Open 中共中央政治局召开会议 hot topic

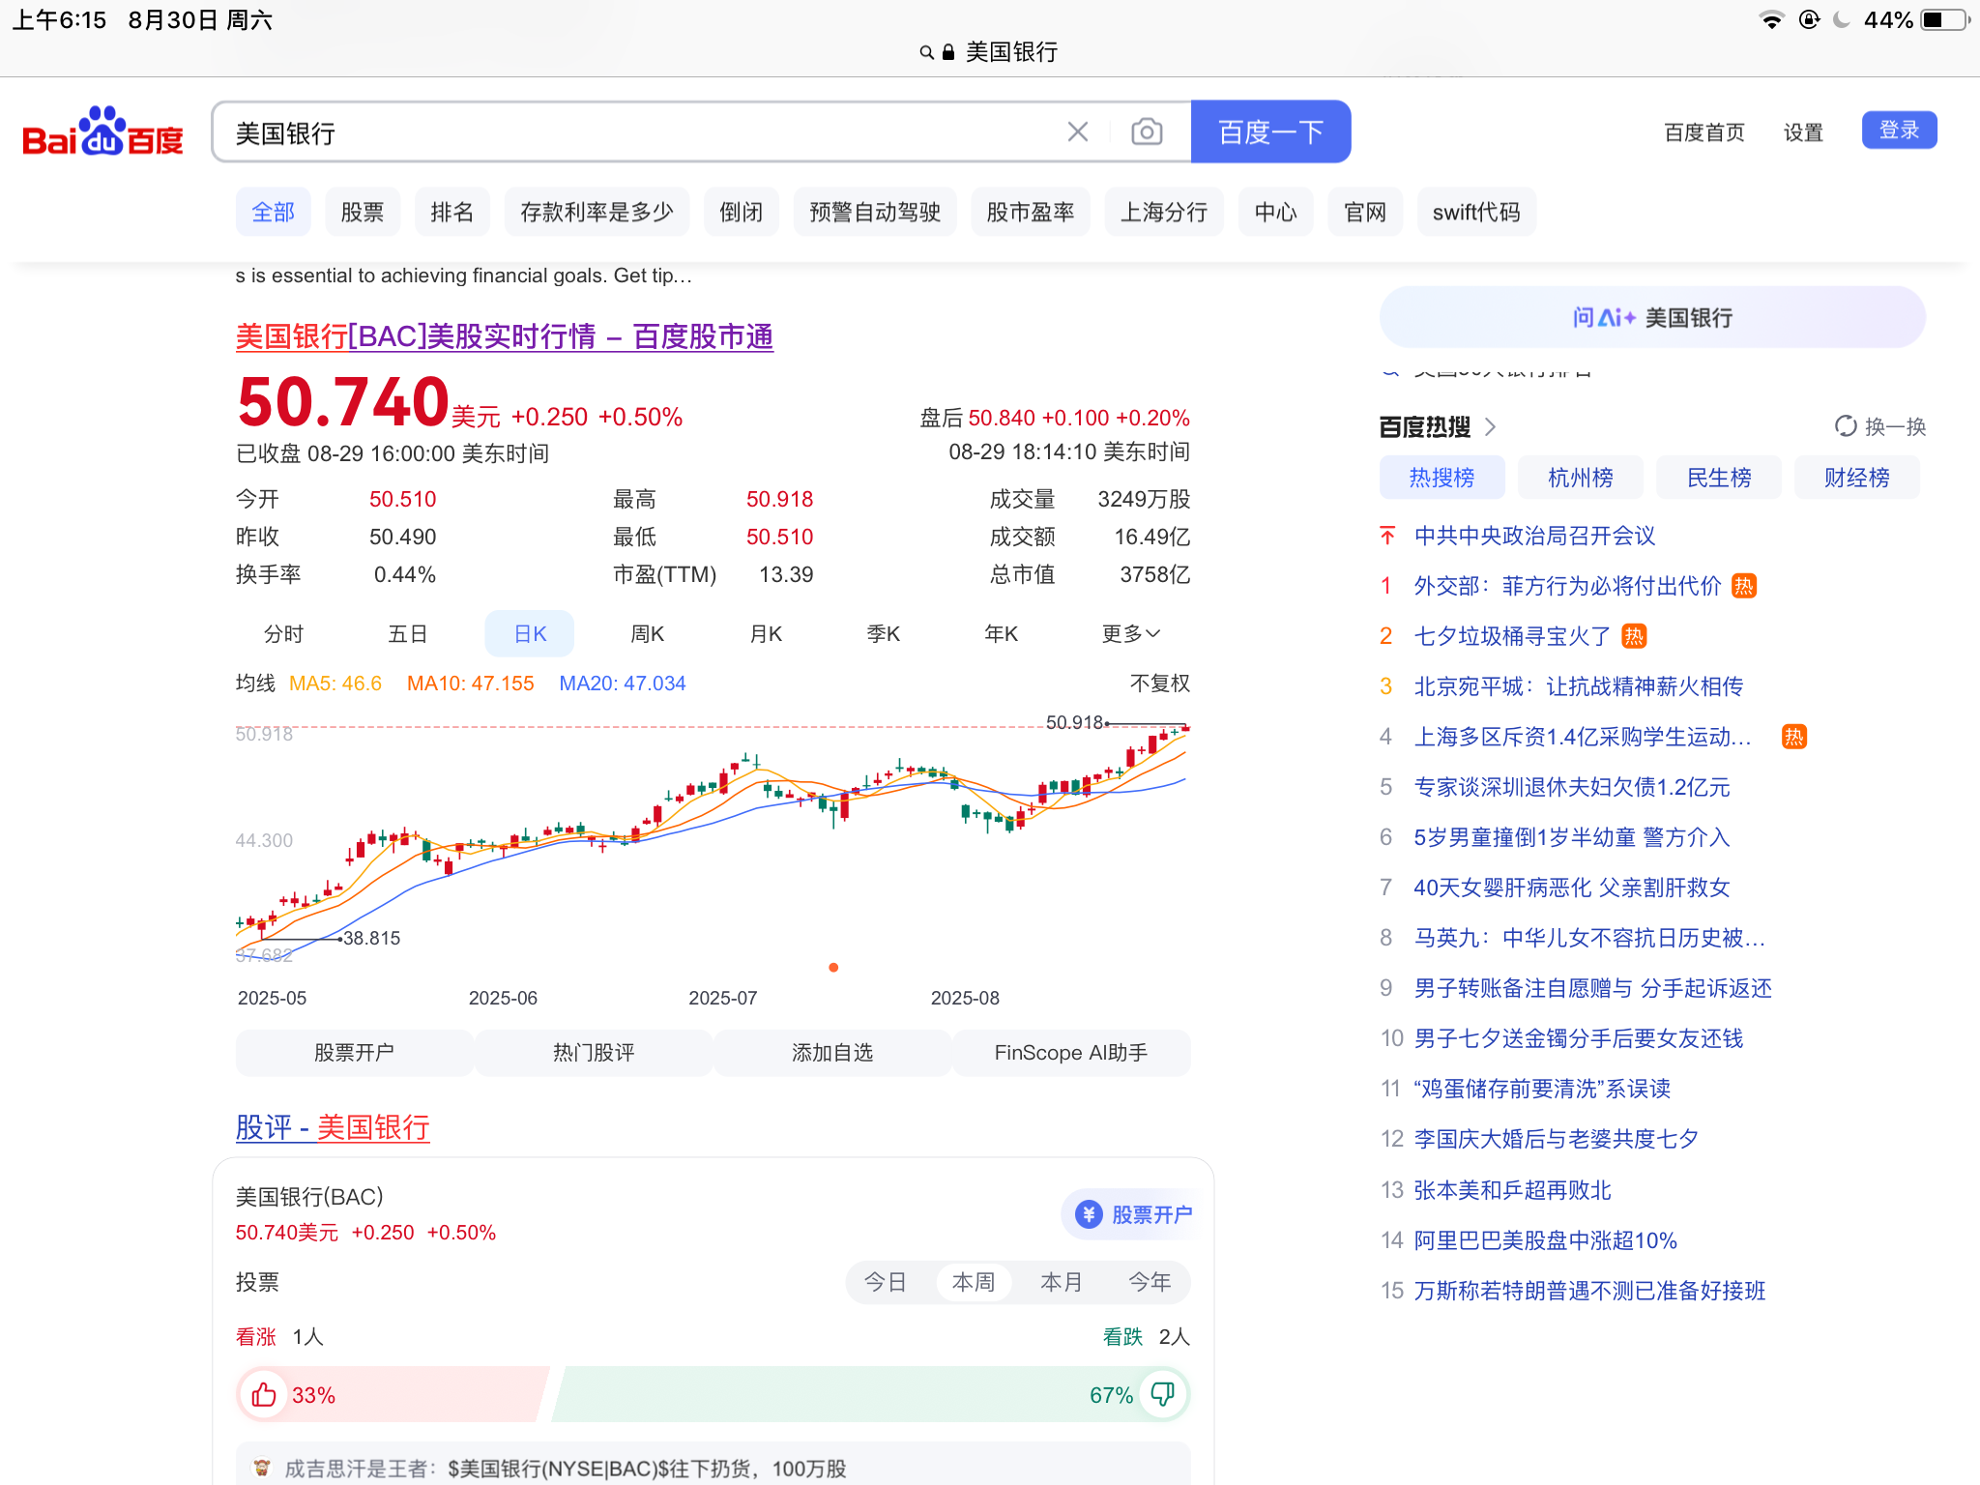click(1534, 536)
